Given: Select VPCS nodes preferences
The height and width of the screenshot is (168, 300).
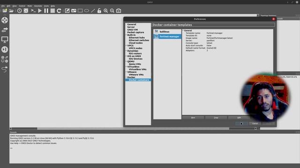Looking at the screenshot, I should pyautogui.click(x=135, y=48).
